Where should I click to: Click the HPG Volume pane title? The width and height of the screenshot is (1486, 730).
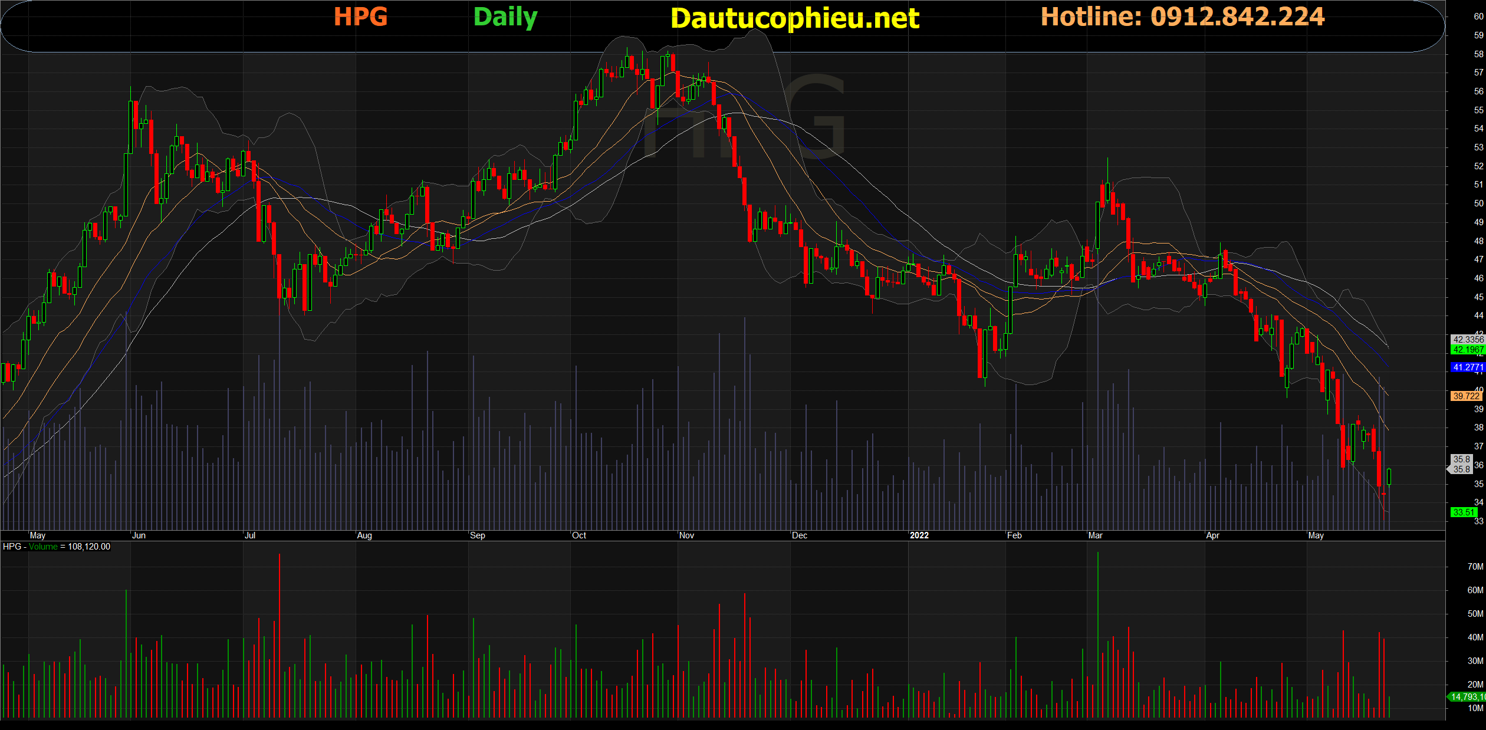pos(56,547)
